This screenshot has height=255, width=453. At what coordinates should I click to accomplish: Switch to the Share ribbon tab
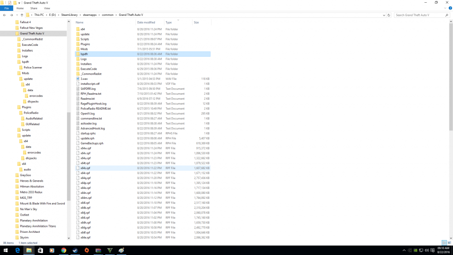pyautogui.click(x=34, y=8)
